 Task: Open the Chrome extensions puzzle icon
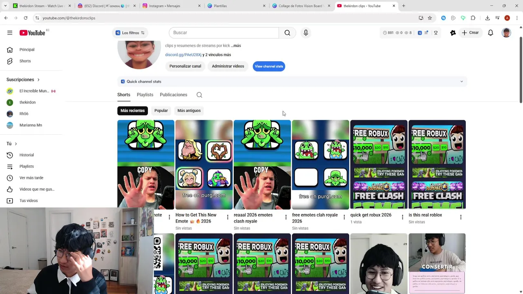click(x=473, y=18)
